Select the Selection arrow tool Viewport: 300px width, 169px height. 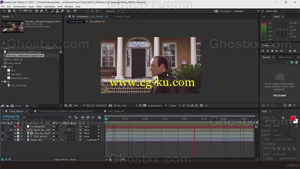(4, 11)
